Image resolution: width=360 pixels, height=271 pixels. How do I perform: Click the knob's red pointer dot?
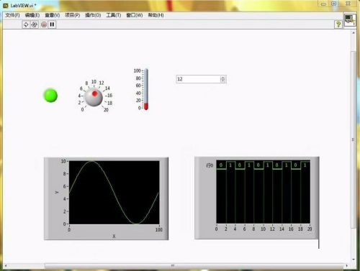(x=95, y=93)
